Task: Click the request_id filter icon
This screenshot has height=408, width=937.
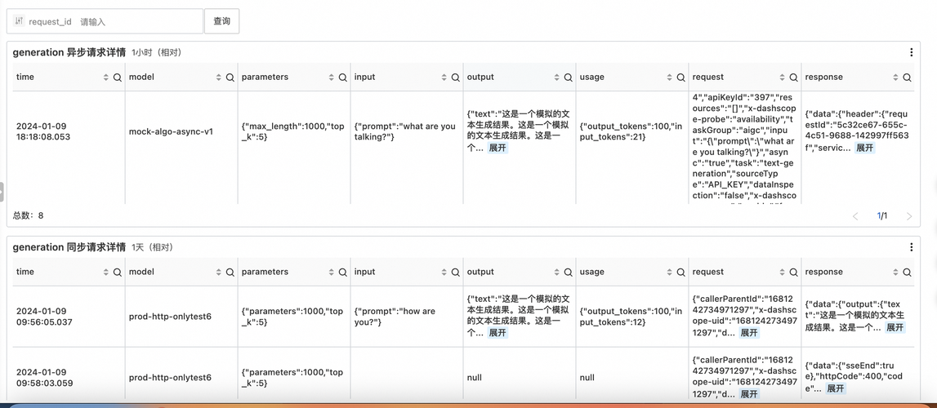Action: [x=19, y=21]
